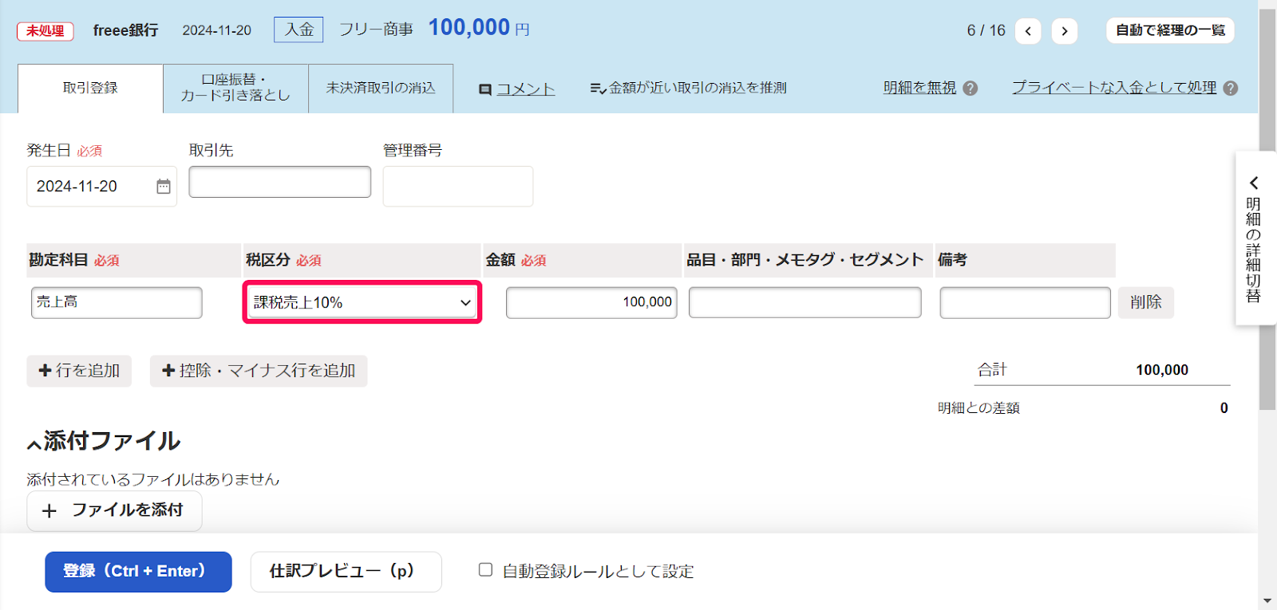Click フリー商事 text in header
Viewport: 1277px width, 610px height.
point(376,30)
